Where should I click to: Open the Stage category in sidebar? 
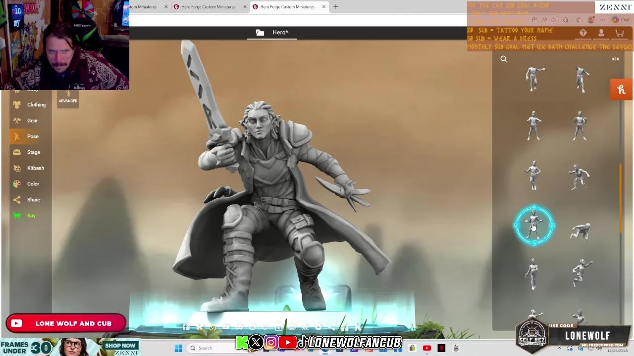(30, 152)
